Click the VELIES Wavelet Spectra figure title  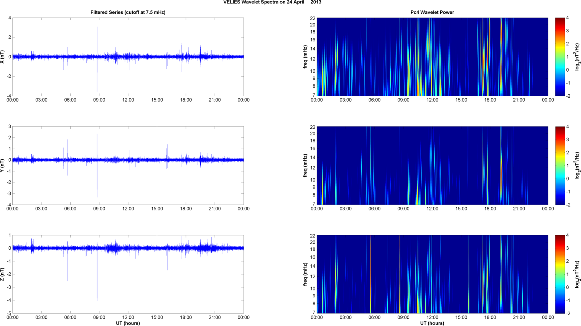[272, 2]
